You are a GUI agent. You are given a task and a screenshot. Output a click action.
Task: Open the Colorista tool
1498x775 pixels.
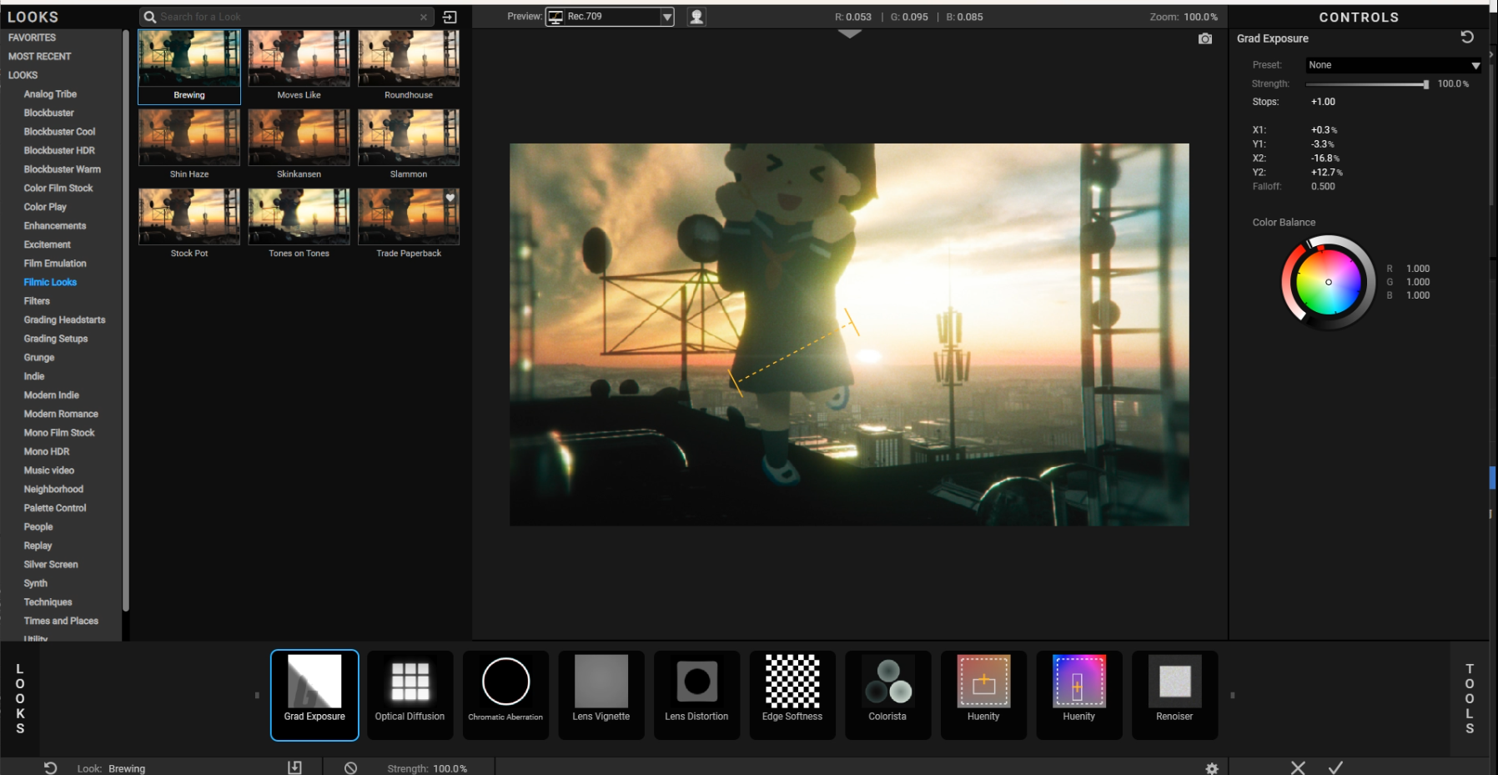887,694
